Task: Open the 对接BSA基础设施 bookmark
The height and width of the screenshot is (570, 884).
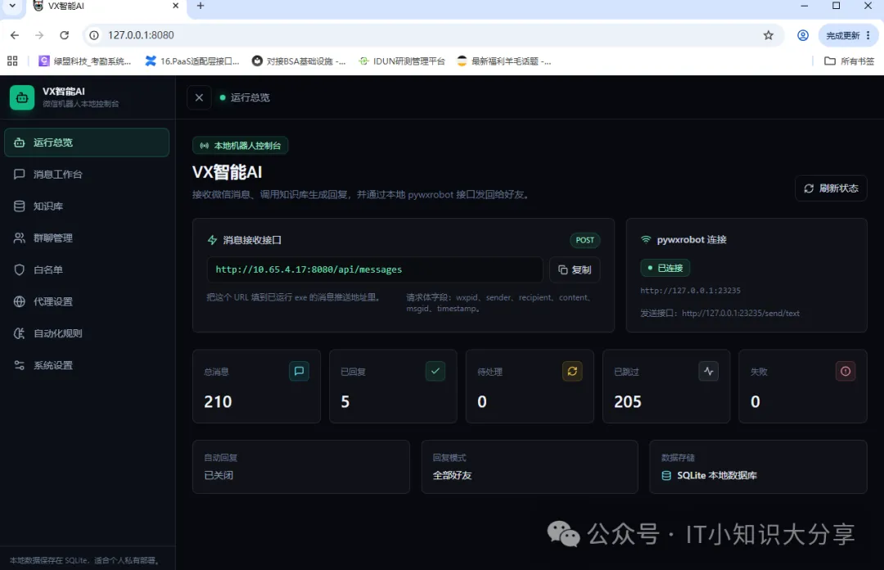Action: tap(299, 61)
